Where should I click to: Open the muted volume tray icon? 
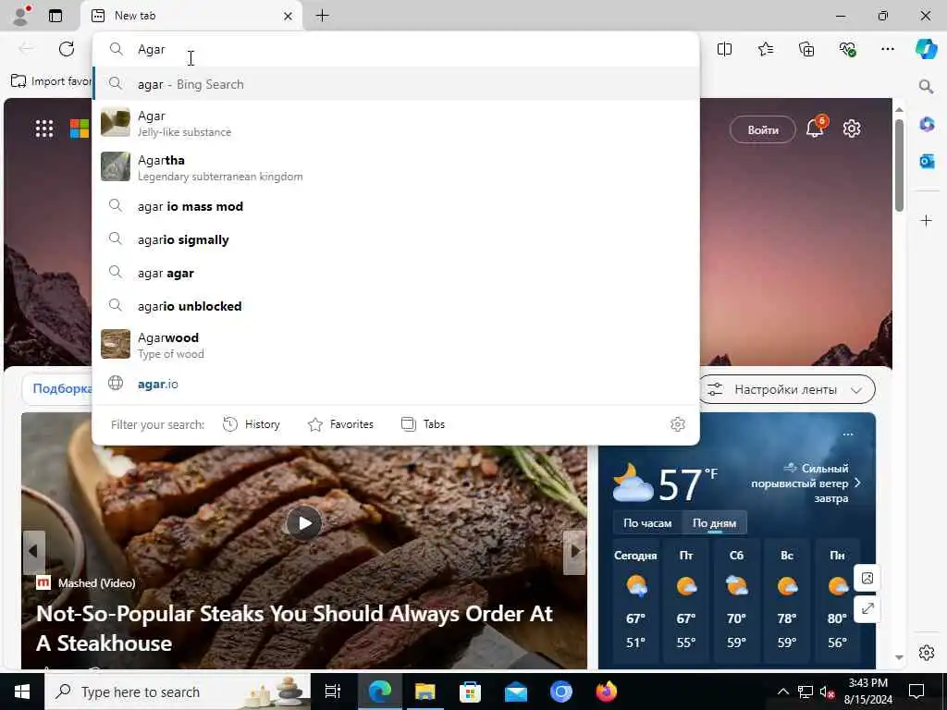(827, 692)
